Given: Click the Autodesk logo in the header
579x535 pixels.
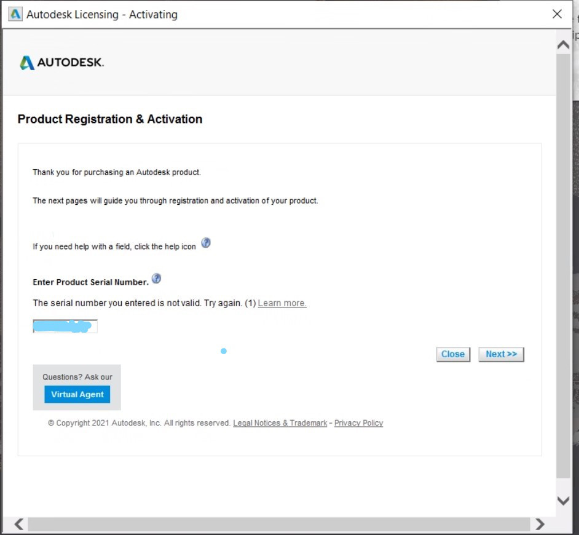Looking at the screenshot, I should 61,63.
